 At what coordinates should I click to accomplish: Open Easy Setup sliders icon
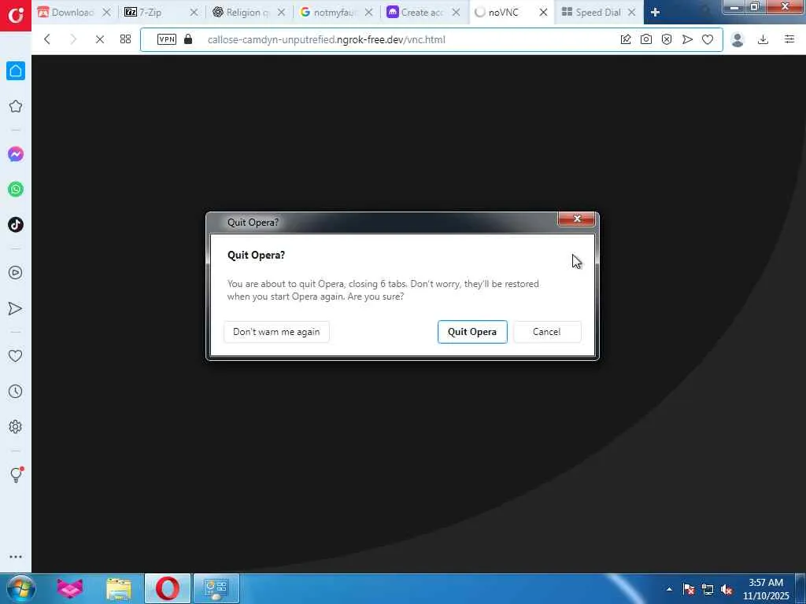pyautogui.click(x=789, y=39)
